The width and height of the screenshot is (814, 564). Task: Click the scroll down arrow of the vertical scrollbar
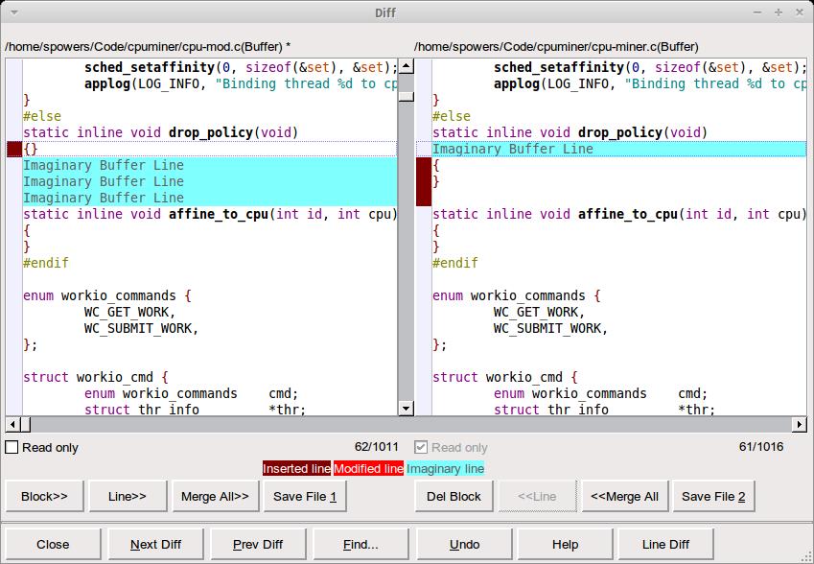click(x=406, y=409)
